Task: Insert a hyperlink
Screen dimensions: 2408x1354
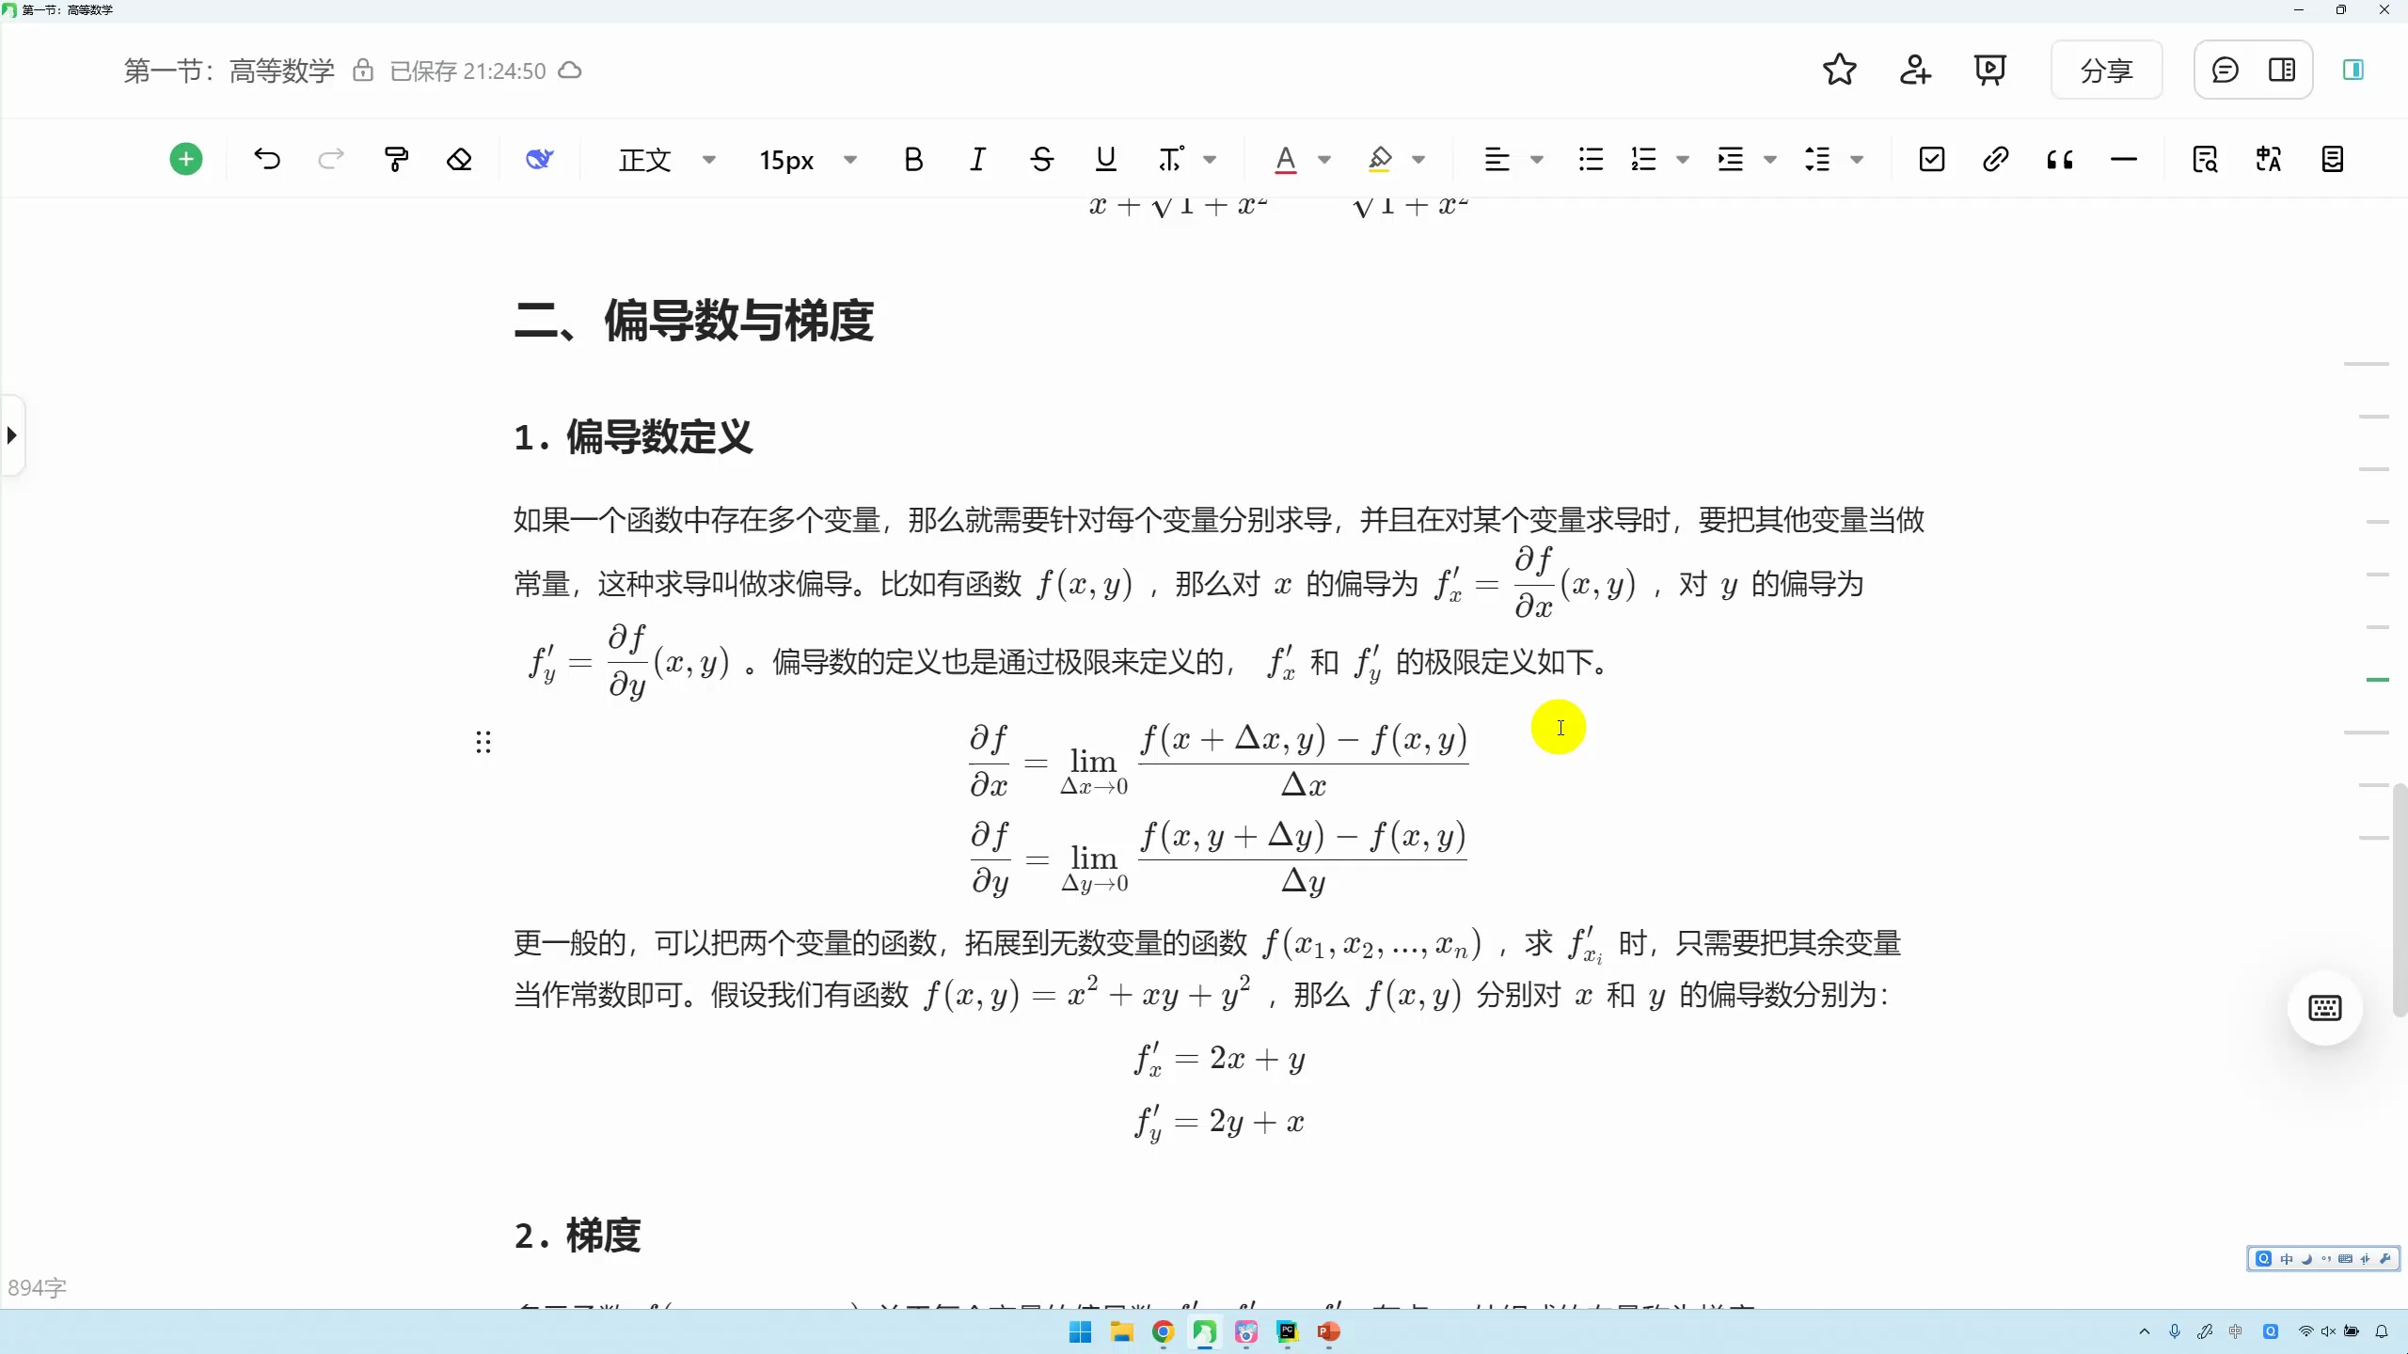Action: (x=1995, y=159)
